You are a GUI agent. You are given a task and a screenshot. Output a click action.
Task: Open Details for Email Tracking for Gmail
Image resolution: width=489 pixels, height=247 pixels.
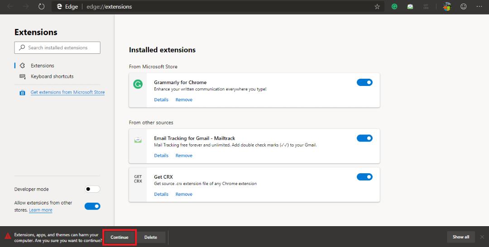pos(161,156)
